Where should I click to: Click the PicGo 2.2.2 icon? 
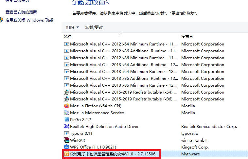(x=67, y=120)
